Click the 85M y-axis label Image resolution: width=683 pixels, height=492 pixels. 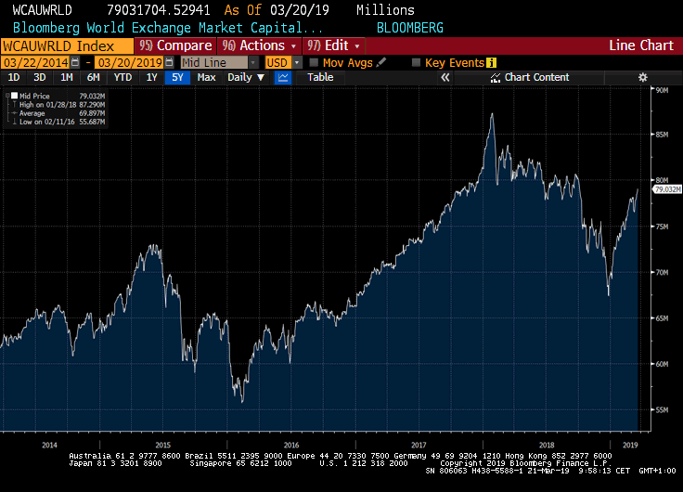tap(662, 135)
